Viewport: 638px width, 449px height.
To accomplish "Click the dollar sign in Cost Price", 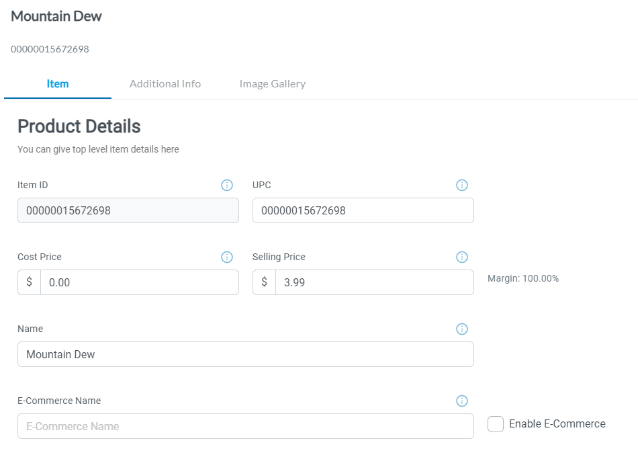I will point(30,282).
